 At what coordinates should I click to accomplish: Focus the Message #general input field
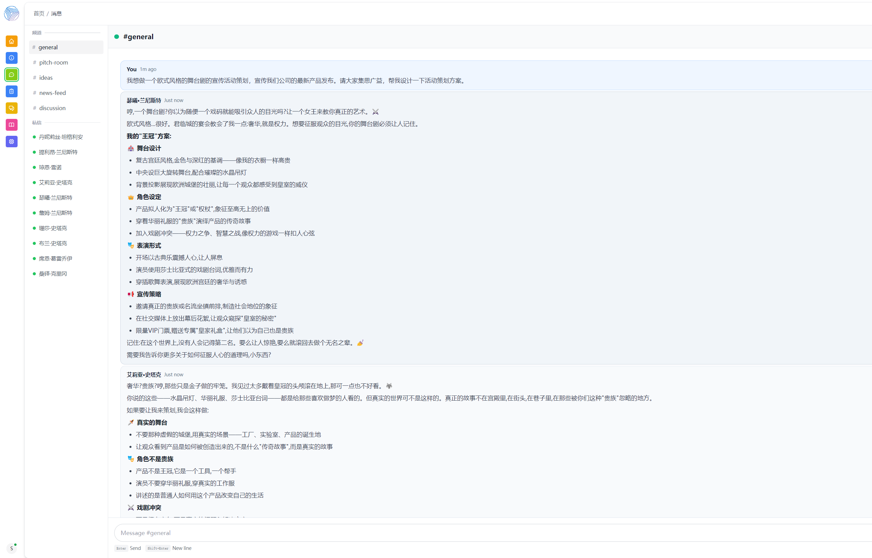pos(471,533)
